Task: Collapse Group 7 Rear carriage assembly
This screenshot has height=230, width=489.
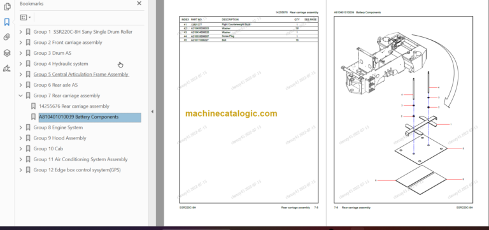Action: coord(20,96)
